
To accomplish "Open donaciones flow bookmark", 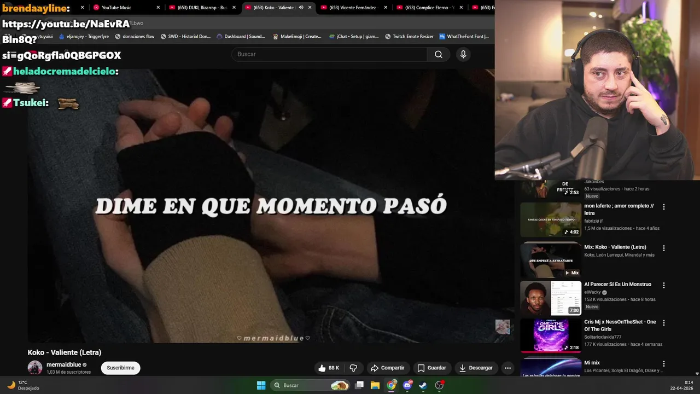I will tap(135, 36).
